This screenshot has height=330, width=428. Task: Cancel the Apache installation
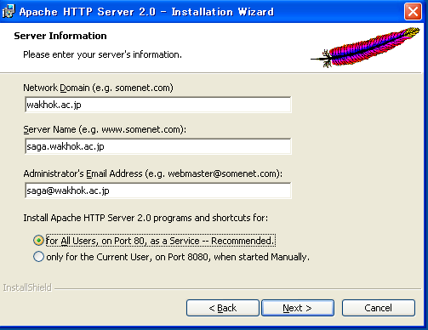pos(379,308)
